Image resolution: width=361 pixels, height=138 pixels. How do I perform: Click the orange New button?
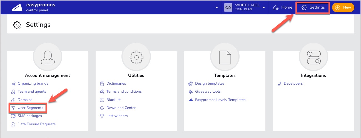pyautogui.click(x=343, y=7)
